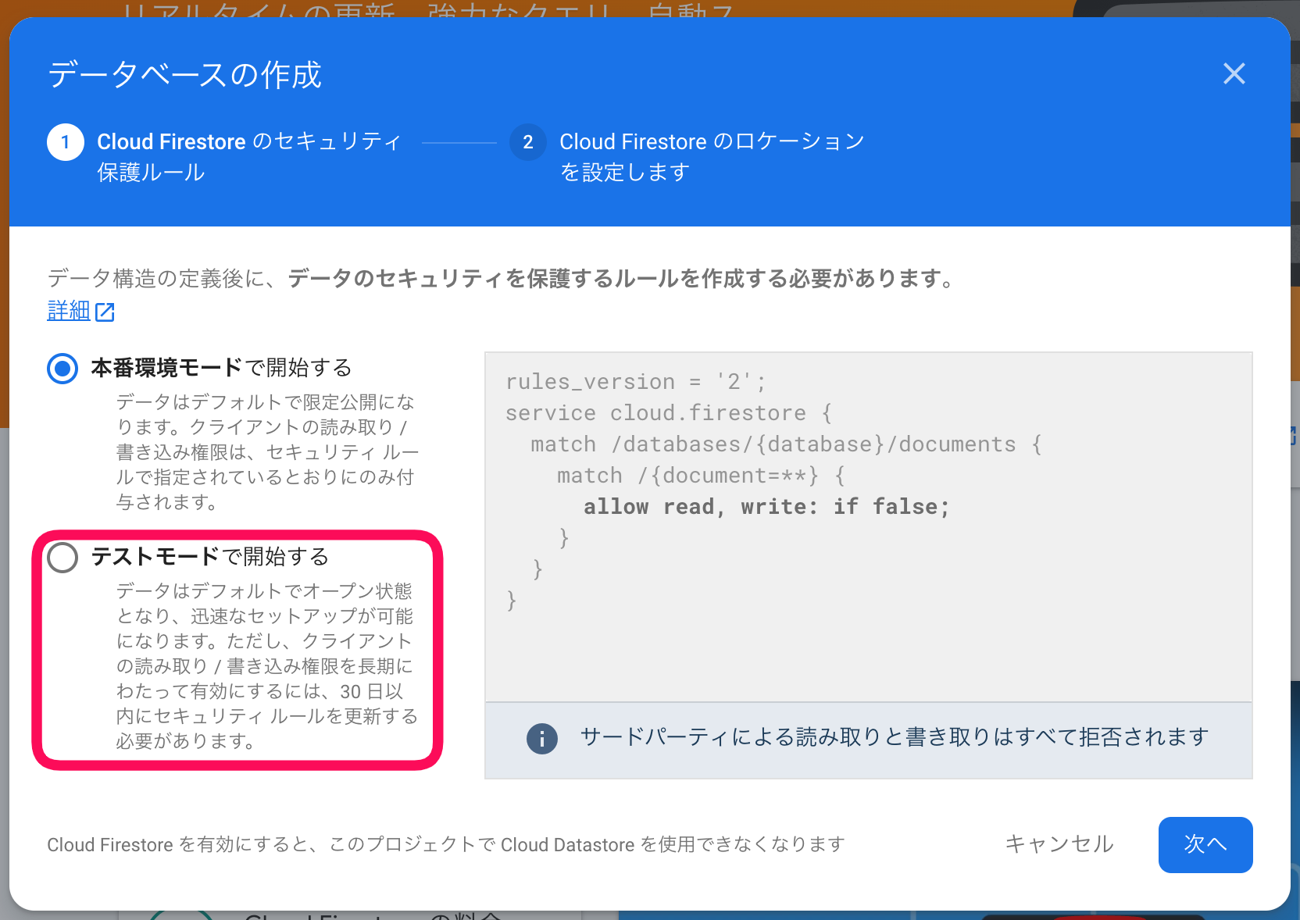Click the match /{document=**} code line
Viewport: 1300px width, 920px height.
click(701, 476)
